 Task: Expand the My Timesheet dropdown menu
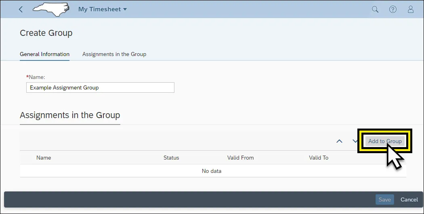point(103,9)
